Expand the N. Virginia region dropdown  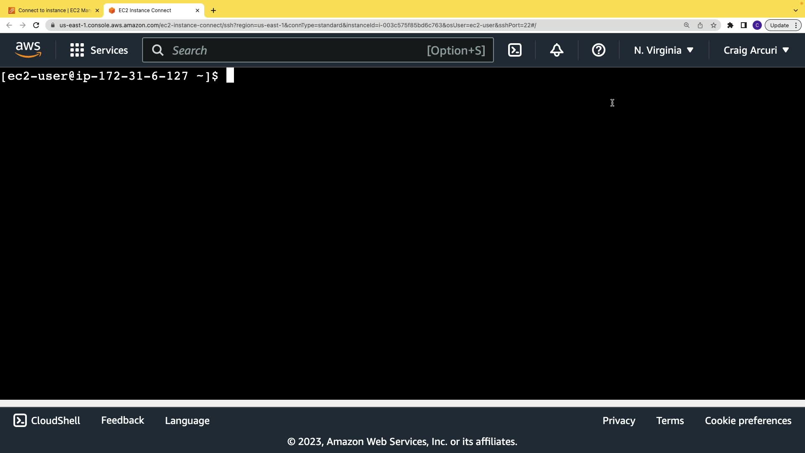(x=663, y=50)
